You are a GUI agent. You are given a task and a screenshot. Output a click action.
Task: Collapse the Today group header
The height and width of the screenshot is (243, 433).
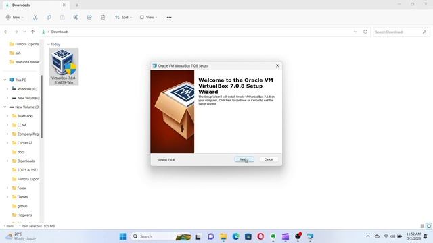[x=48, y=44]
